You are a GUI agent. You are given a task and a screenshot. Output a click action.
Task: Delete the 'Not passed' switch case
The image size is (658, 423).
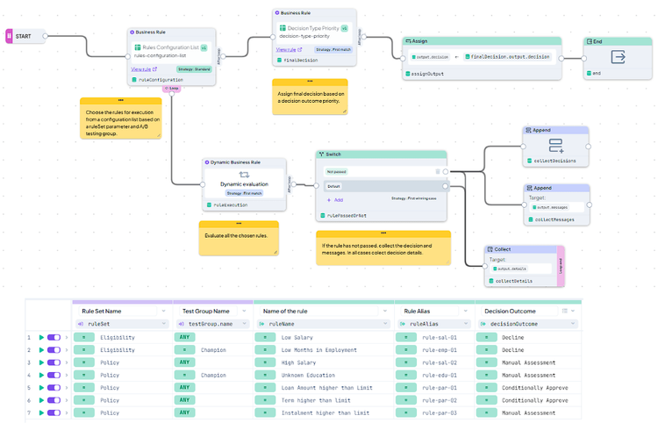[438, 172]
